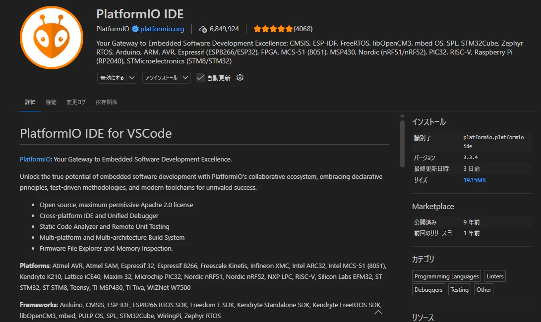Click the PlatformIO IDE for VSCode heading

pyautogui.click(x=96, y=133)
